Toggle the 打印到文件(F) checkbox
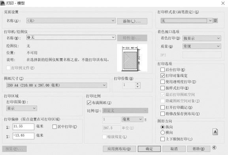This screenshot has height=155, width=228. [8, 68]
